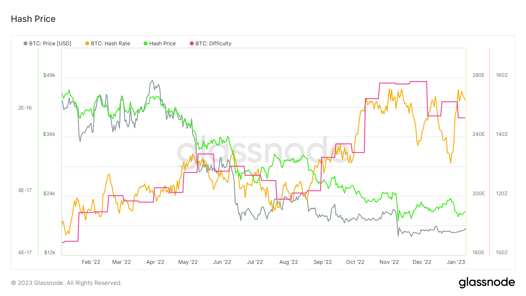Click the 2E-16 hash price axis label

[x=25, y=108]
